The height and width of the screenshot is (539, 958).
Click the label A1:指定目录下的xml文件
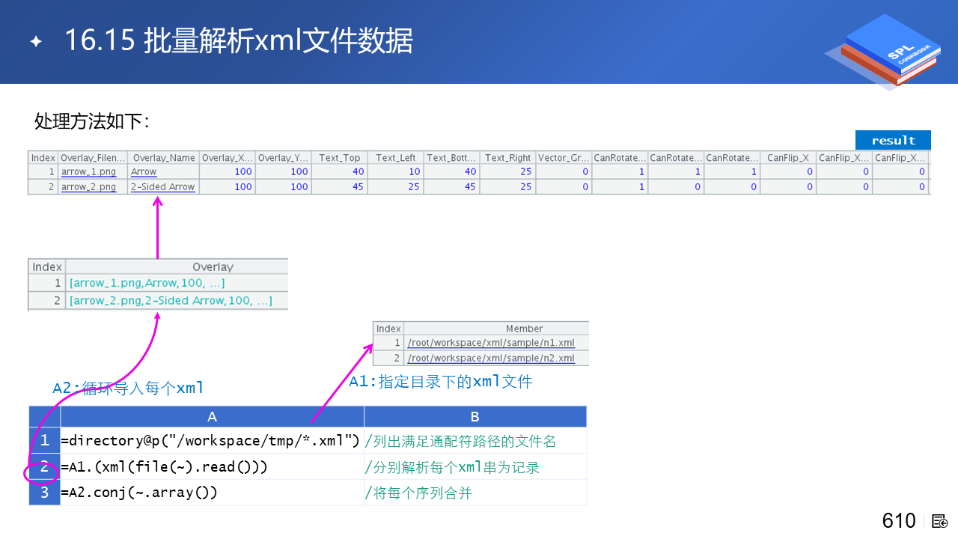tap(441, 381)
